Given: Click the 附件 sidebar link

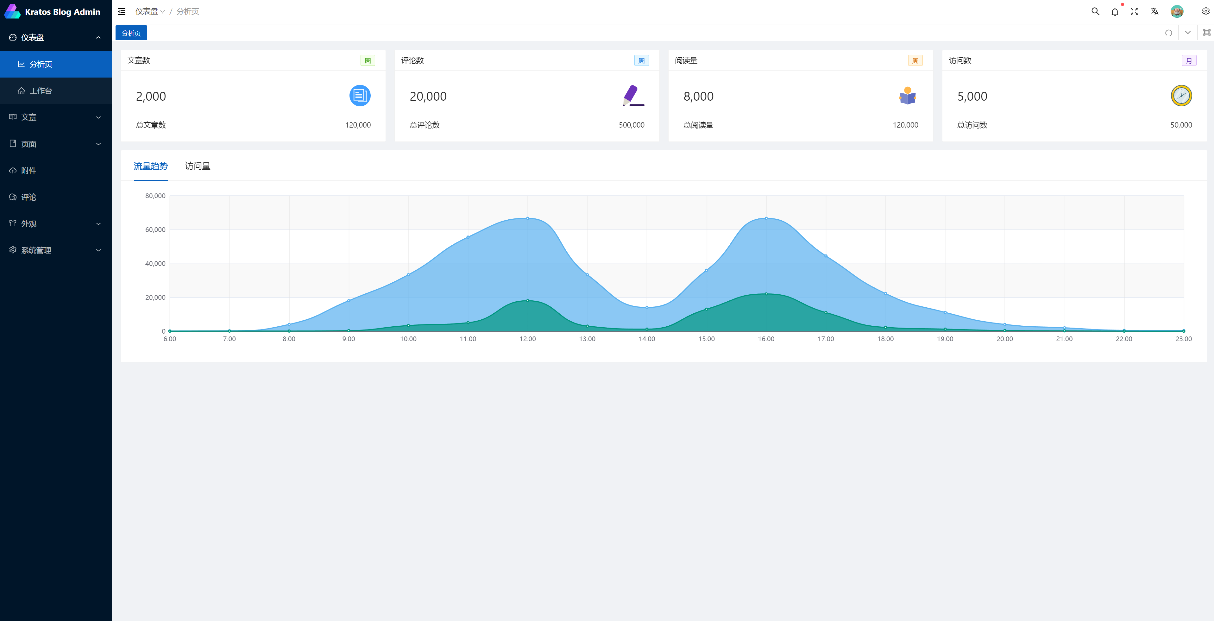Looking at the screenshot, I should 28,171.
